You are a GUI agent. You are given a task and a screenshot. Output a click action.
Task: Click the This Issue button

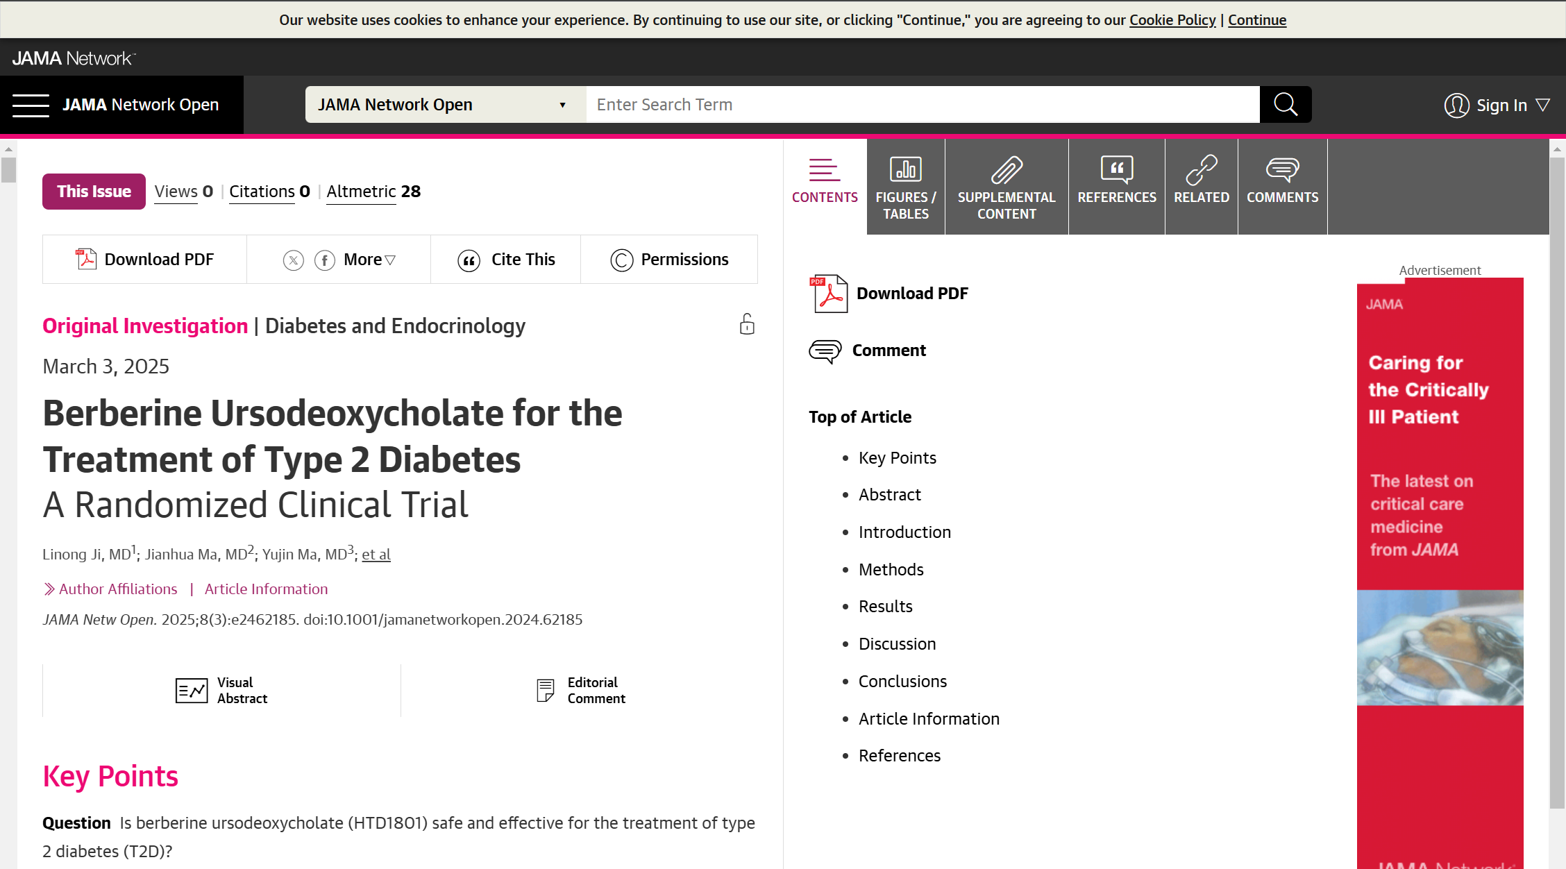(x=94, y=192)
